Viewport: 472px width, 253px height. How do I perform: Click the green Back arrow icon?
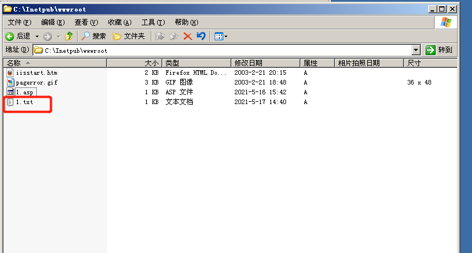tap(10, 36)
